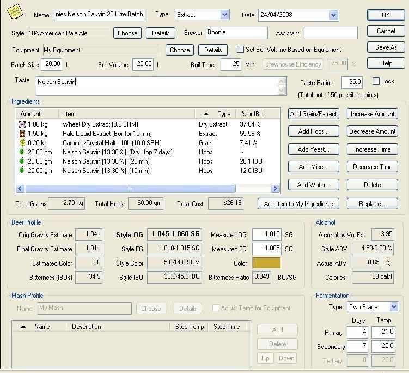Open the Fermentation Type dropdown
The image size is (409, 373).
(394, 307)
